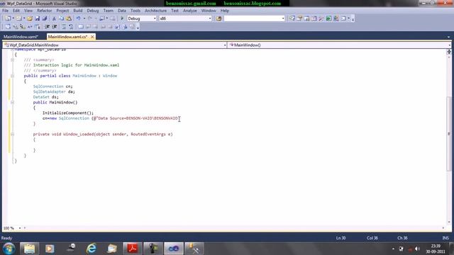Open the active files list tab dropdown

pyautogui.click(x=448, y=37)
